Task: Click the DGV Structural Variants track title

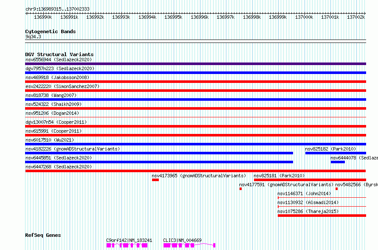Action: pos(59,54)
